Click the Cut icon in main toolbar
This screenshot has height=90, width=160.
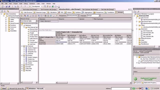point(12,6)
